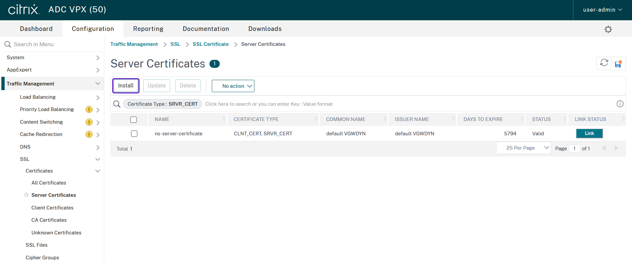This screenshot has height=262, width=632.
Task: Click the ns-server-certificate name cell
Action: coord(178,134)
